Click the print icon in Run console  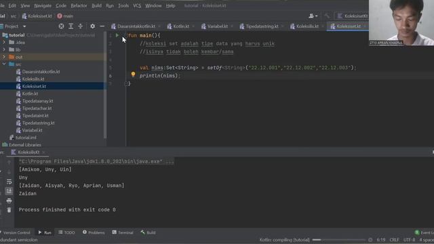click(x=9, y=201)
